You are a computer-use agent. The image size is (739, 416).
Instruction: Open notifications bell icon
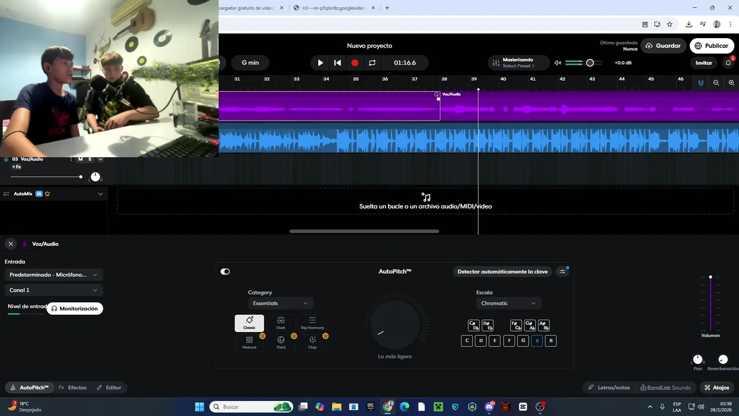click(x=728, y=62)
